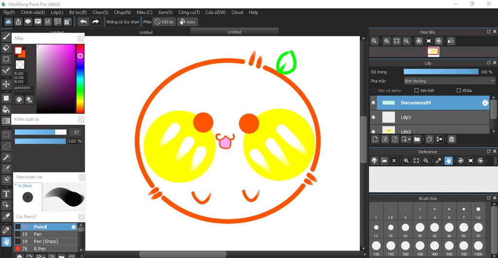Collapse the Kiểm soát cọ panel
Viewport: 498px width, 258px height.
point(81,119)
